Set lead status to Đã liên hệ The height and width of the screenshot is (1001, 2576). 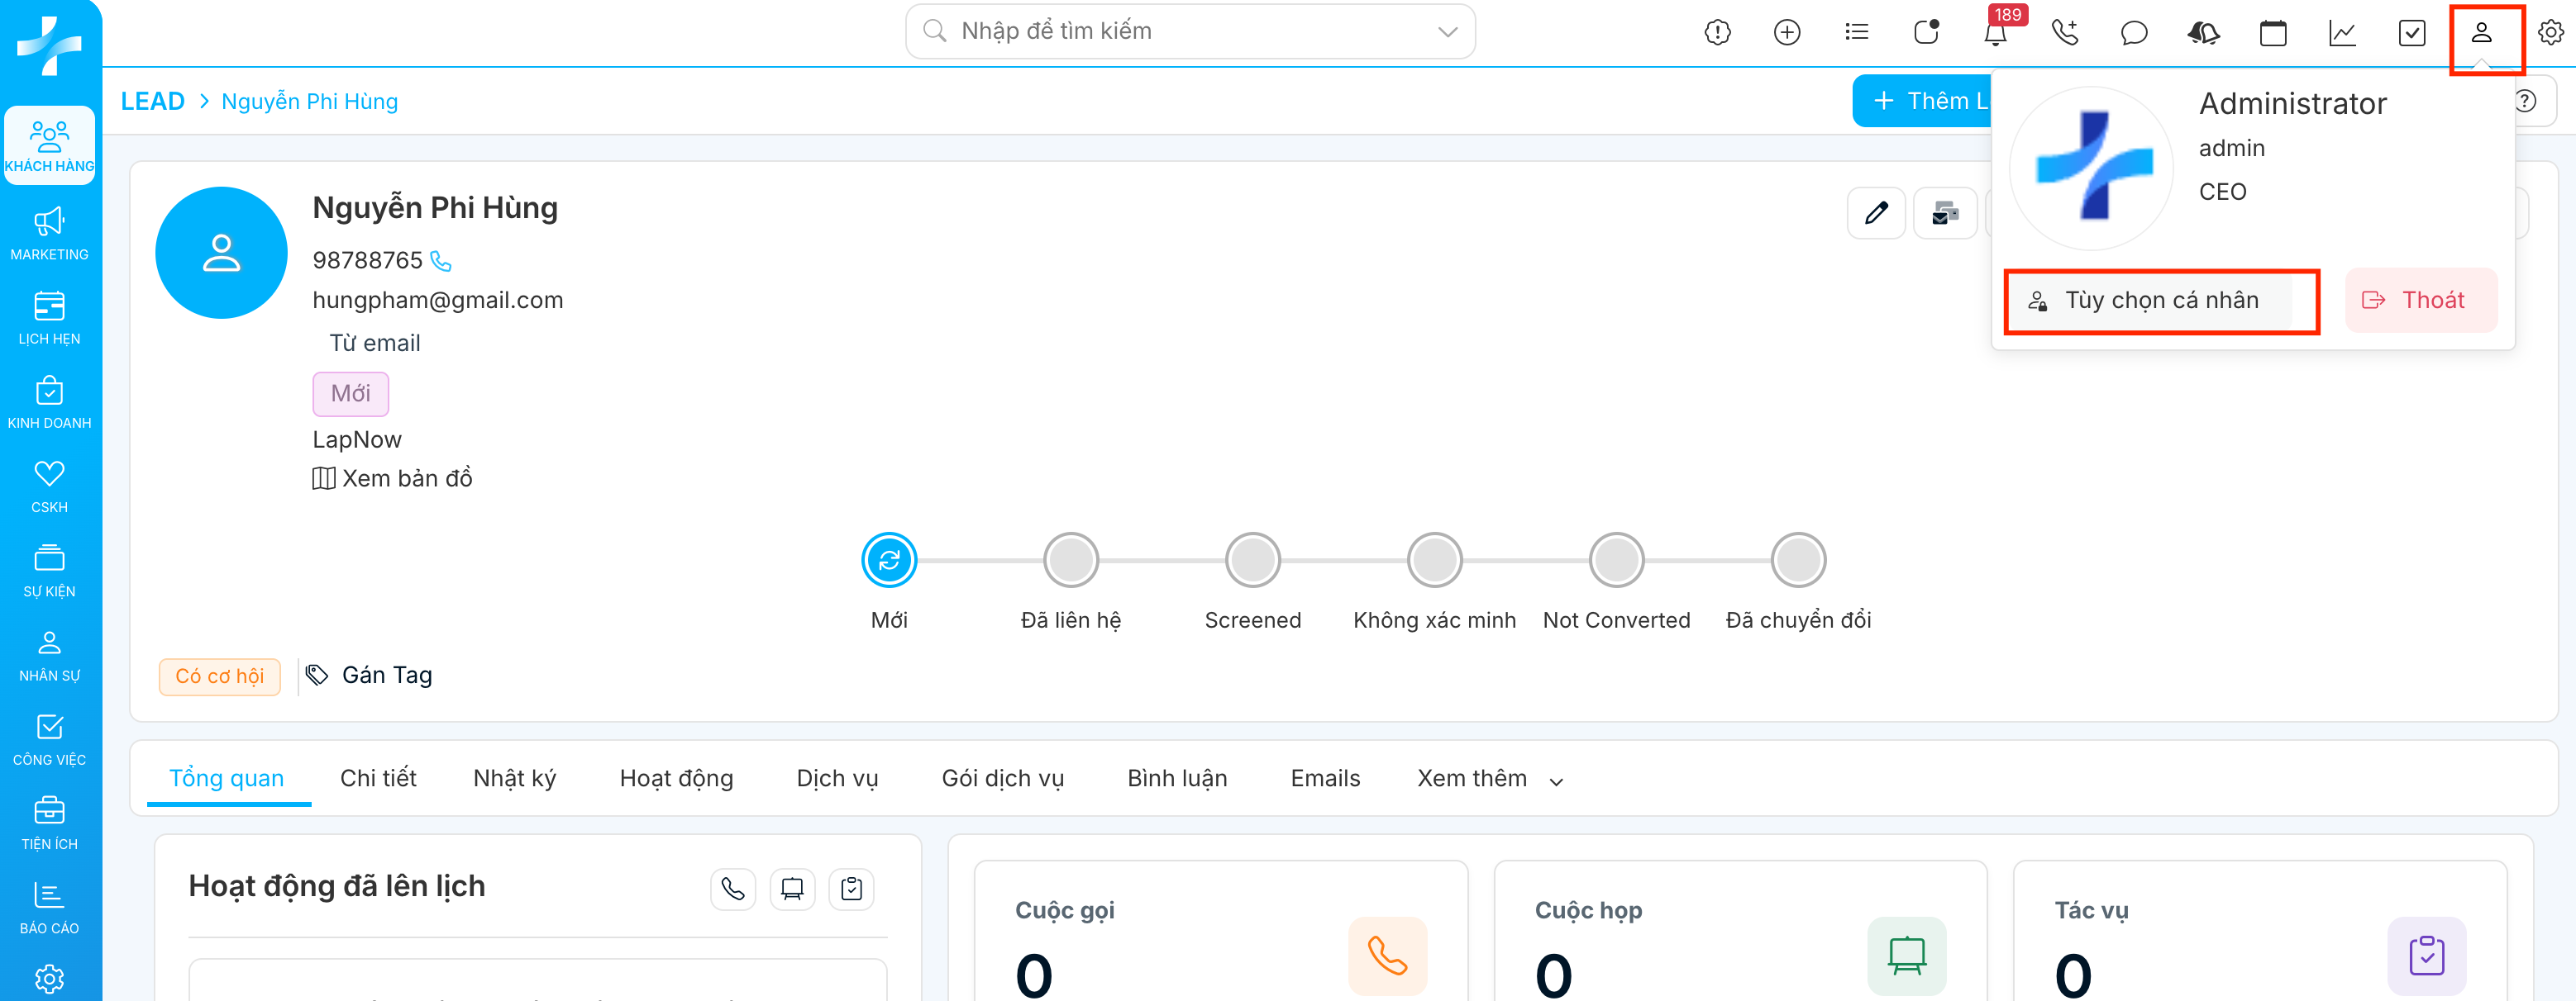tap(1070, 561)
